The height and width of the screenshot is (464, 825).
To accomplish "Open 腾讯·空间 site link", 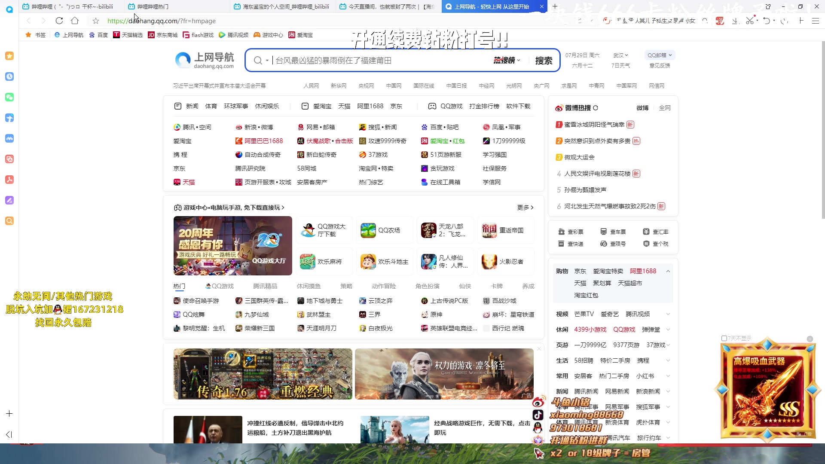I will (192, 127).
